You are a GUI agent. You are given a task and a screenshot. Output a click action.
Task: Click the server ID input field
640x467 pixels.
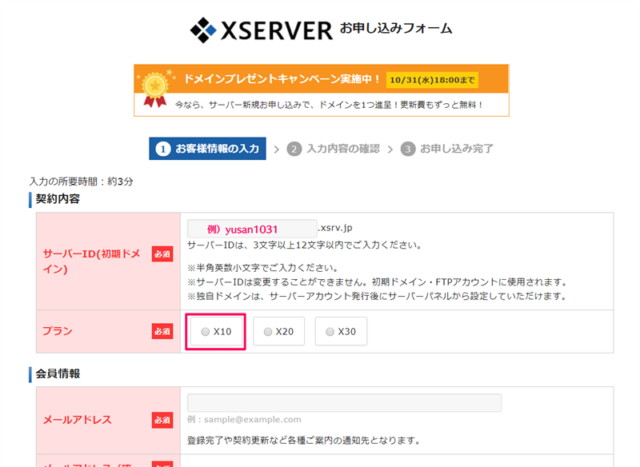pos(252,229)
